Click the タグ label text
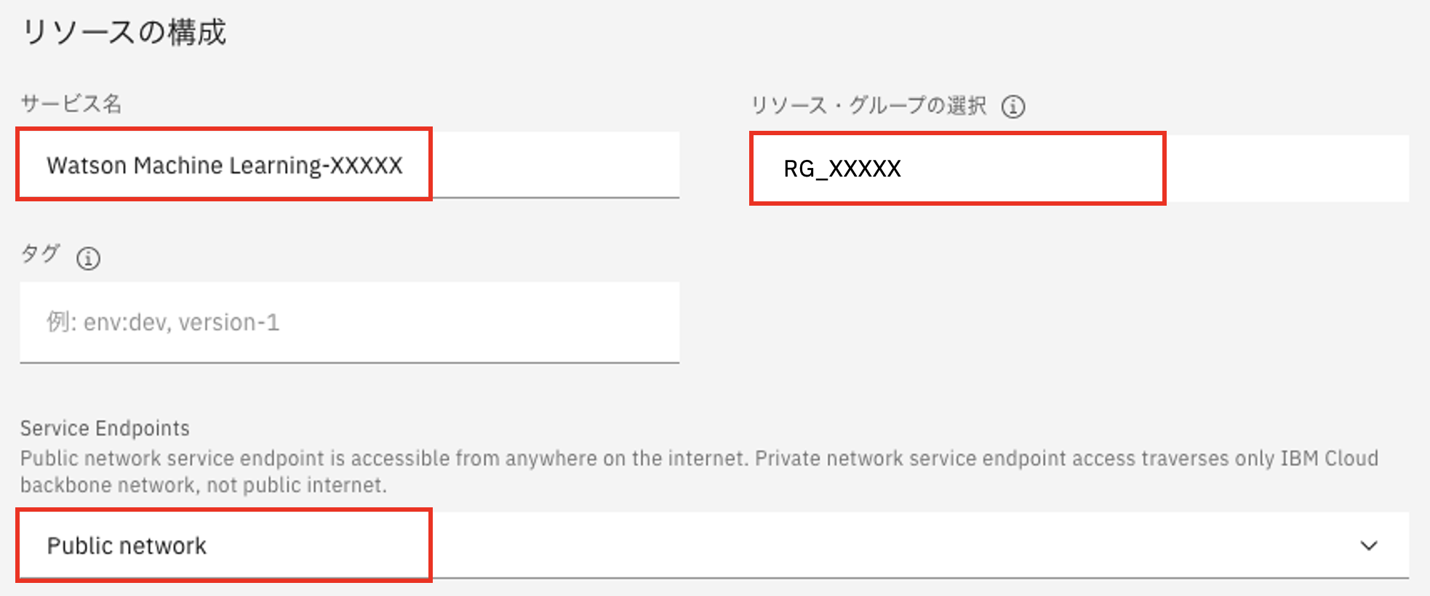Screen dimensions: 1430x596 [x=39, y=254]
